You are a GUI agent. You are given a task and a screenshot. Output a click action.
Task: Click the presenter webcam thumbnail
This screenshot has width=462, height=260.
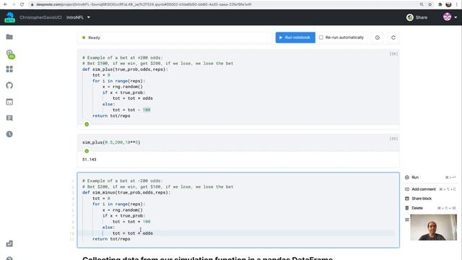[433, 227]
